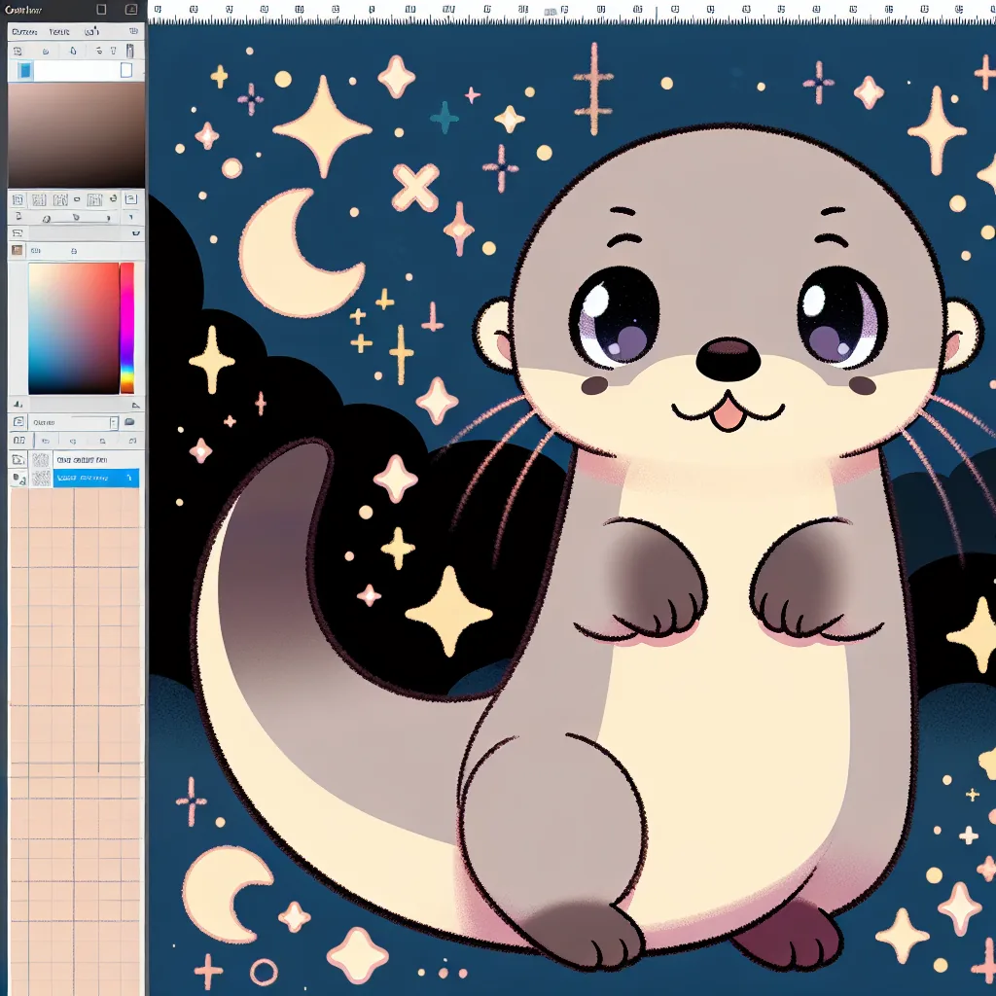Select the first tab in the left panel
Viewport: 996px width, 996px height.
point(24,31)
